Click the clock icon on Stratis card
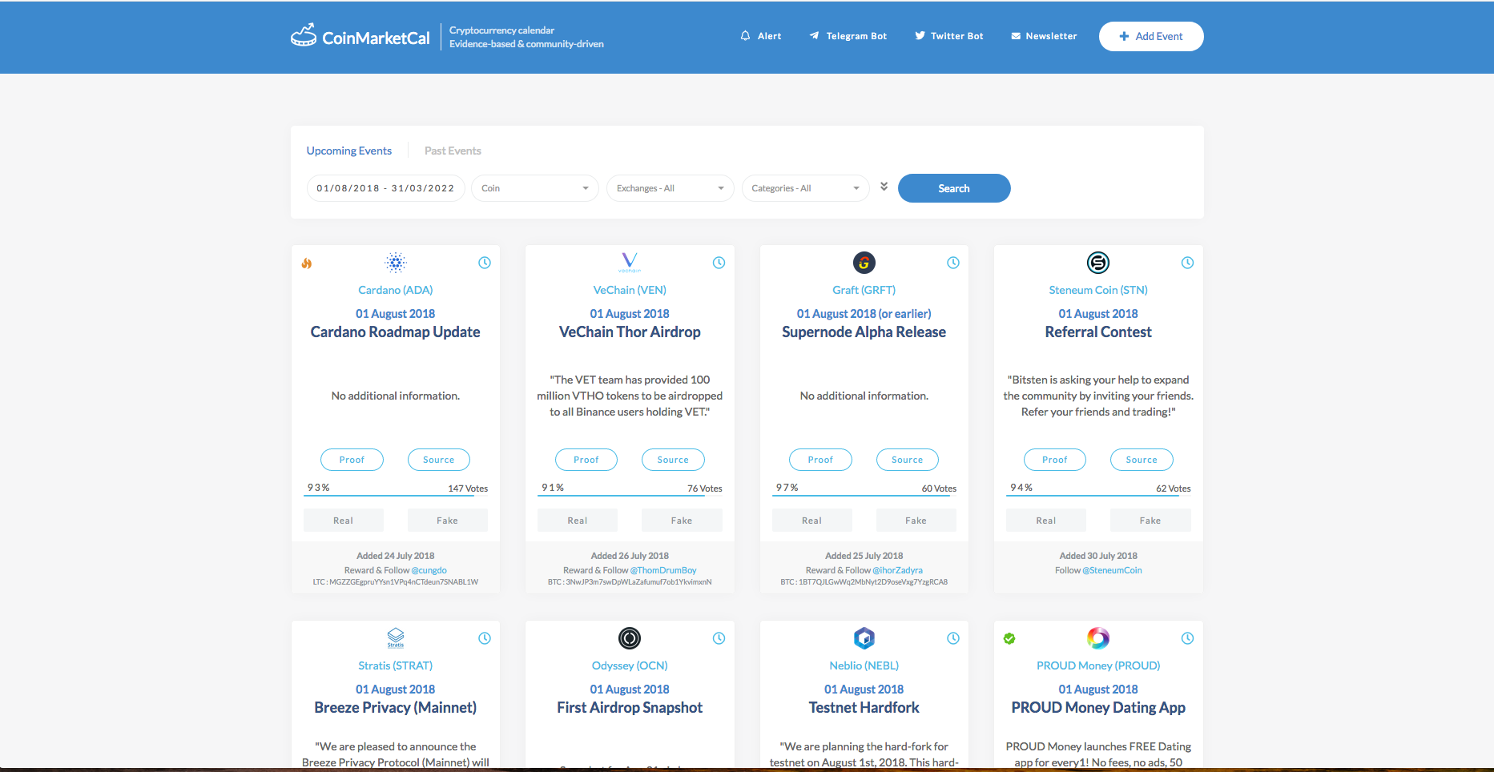The image size is (1494, 772). [x=485, y=638]
